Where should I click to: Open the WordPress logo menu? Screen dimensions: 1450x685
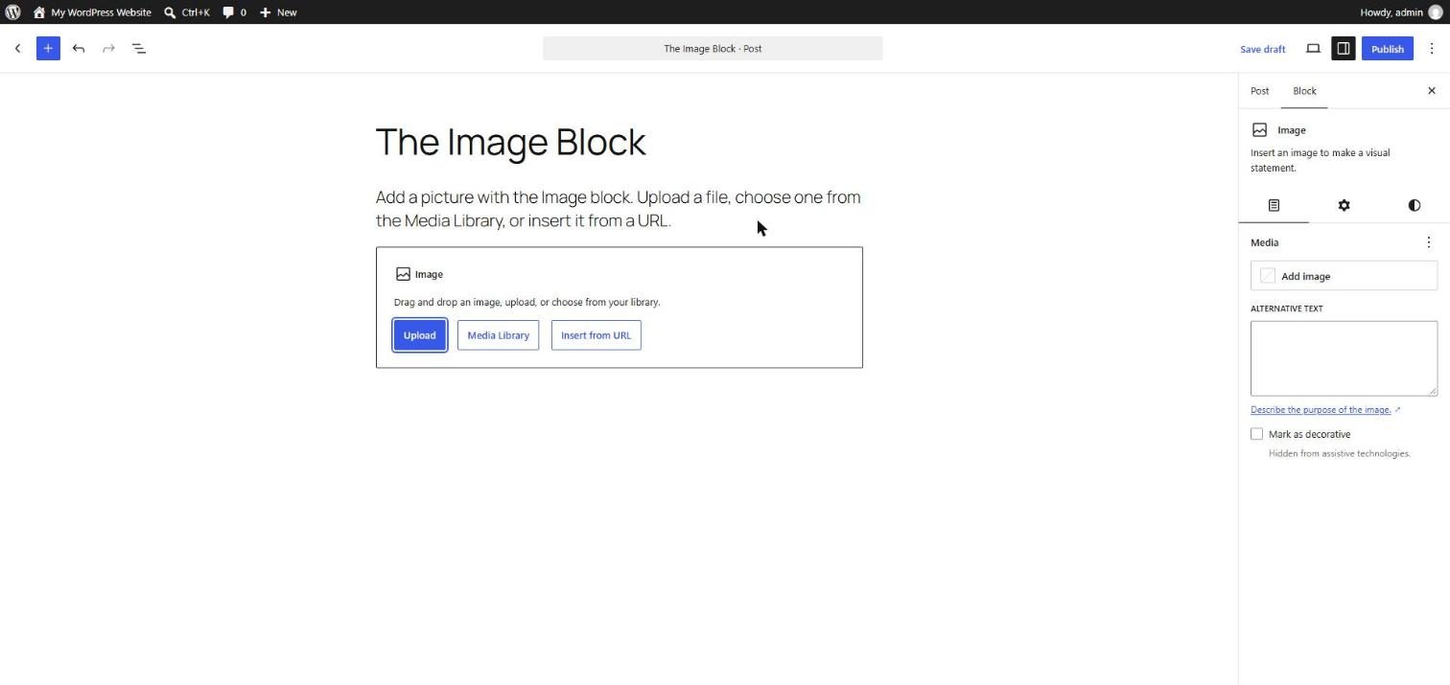coord(12,12)
